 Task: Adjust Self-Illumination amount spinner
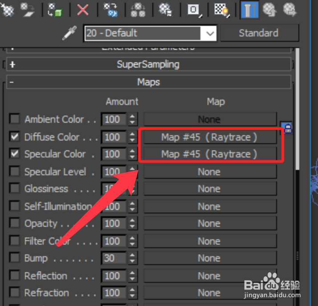pos(132,206)
